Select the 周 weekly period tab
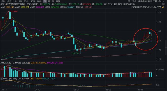Screen dimensions: 167x91 coord(49,1)
